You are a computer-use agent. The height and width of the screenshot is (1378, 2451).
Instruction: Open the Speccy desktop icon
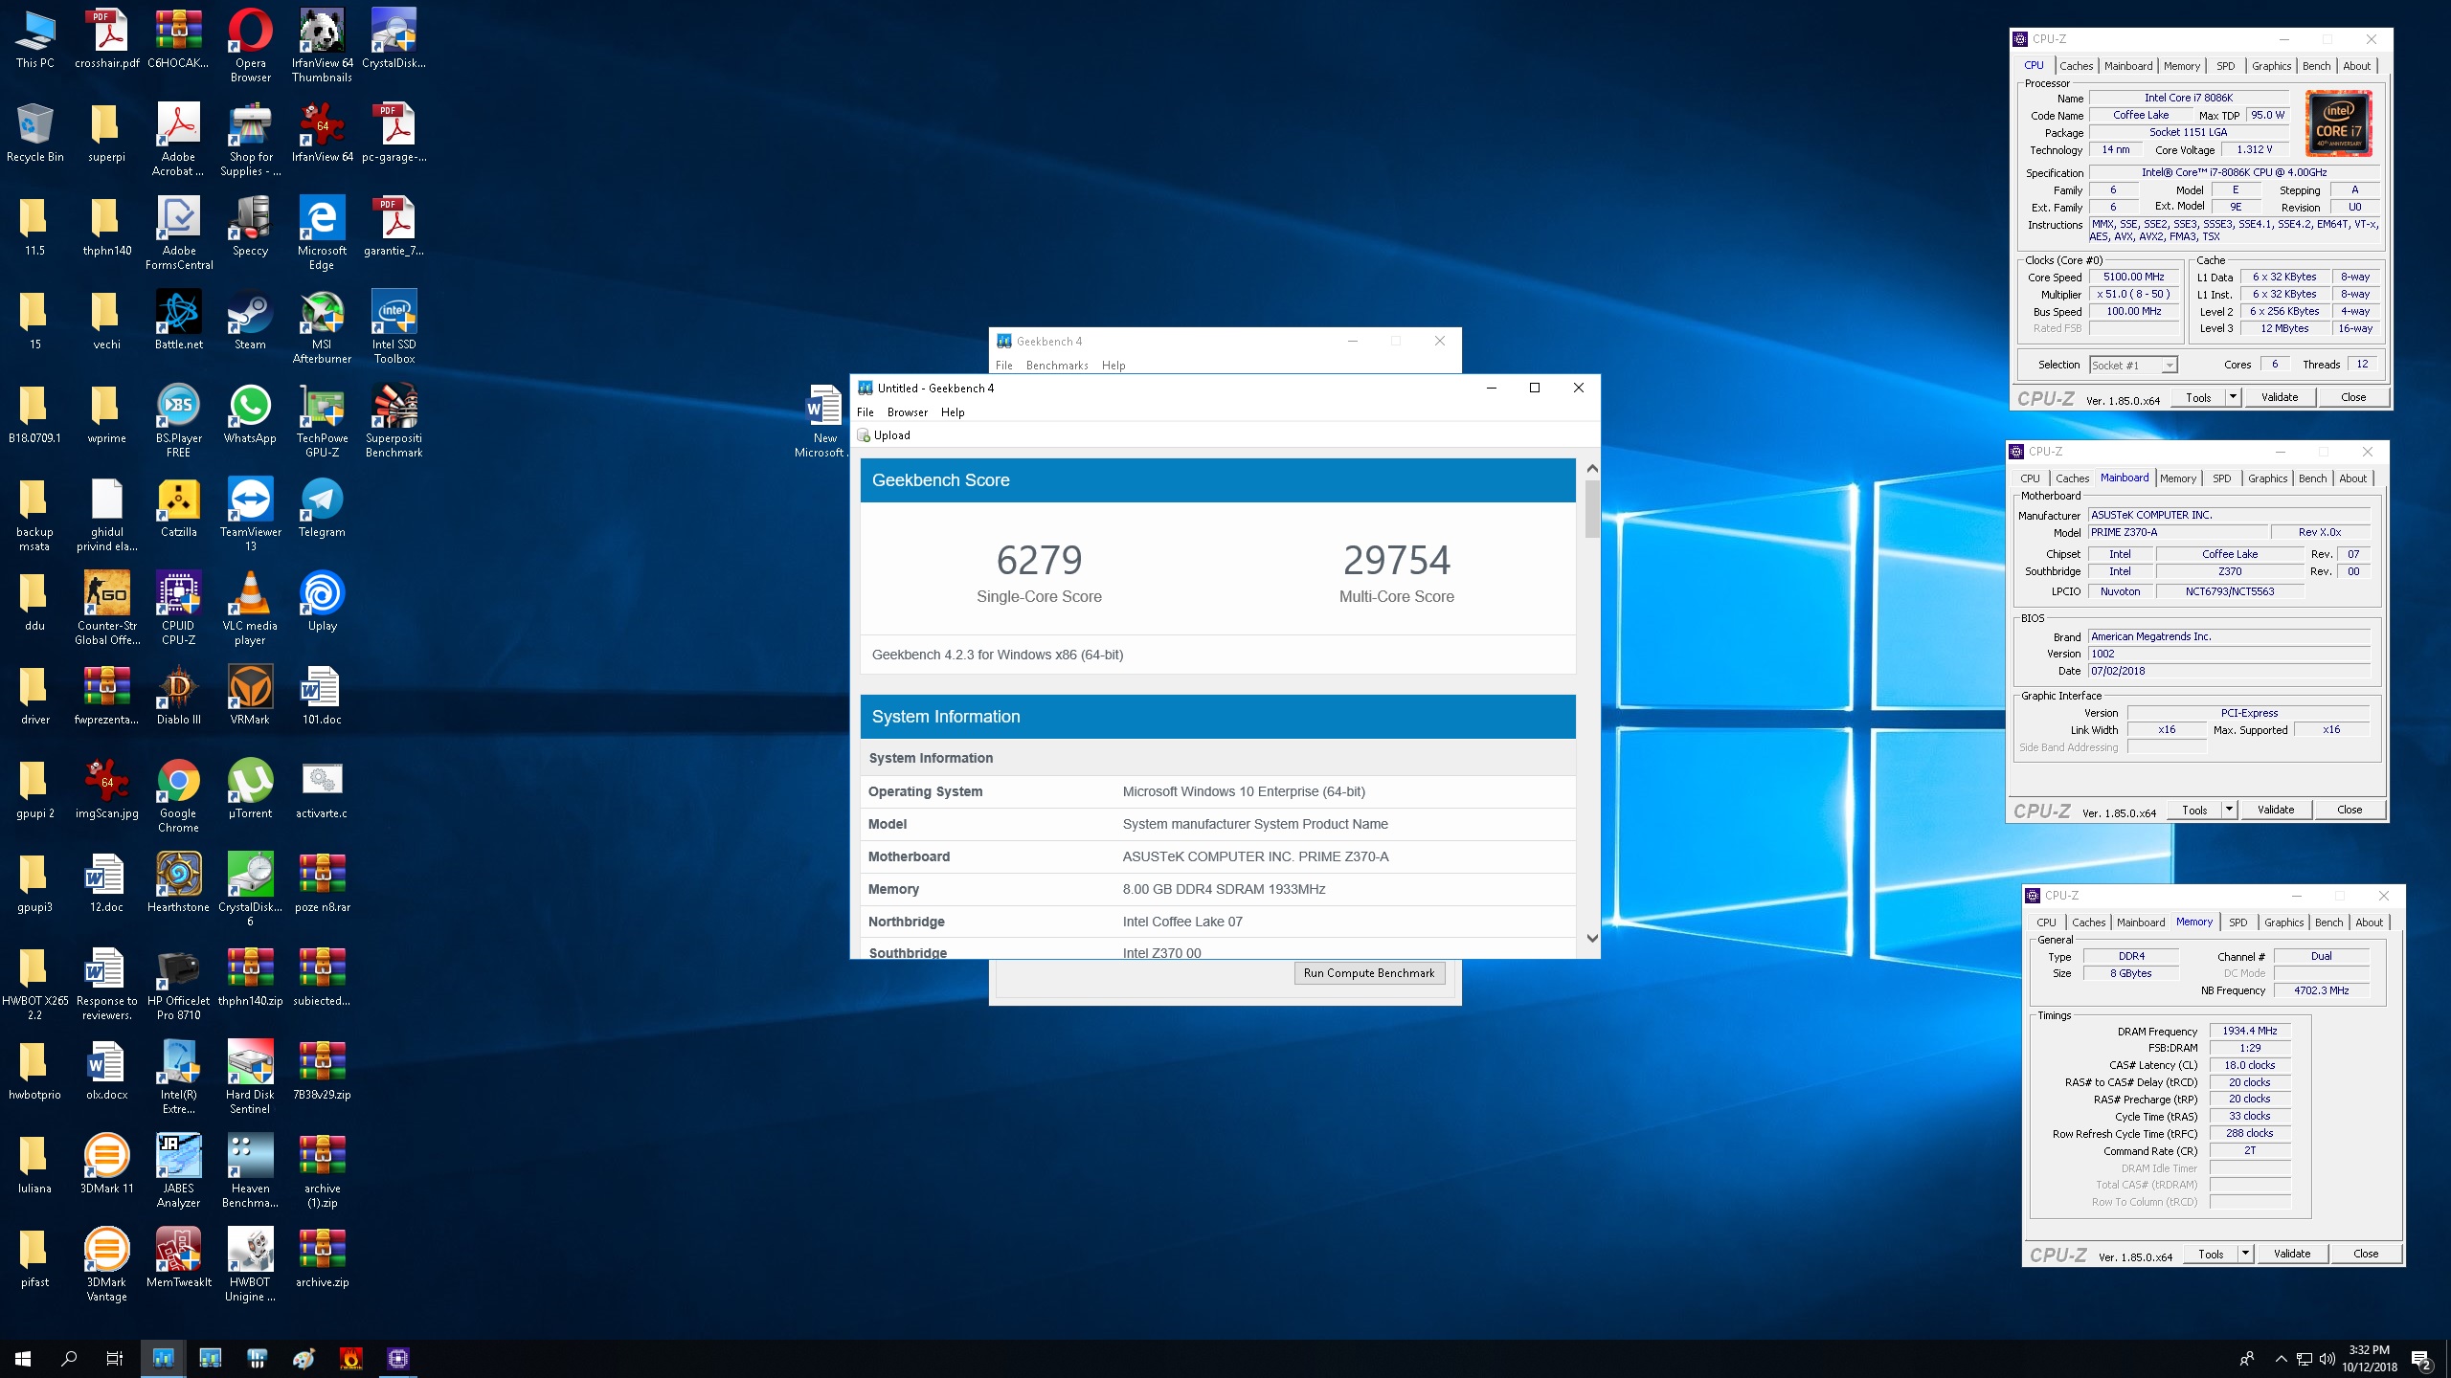[x=250, y=226]
